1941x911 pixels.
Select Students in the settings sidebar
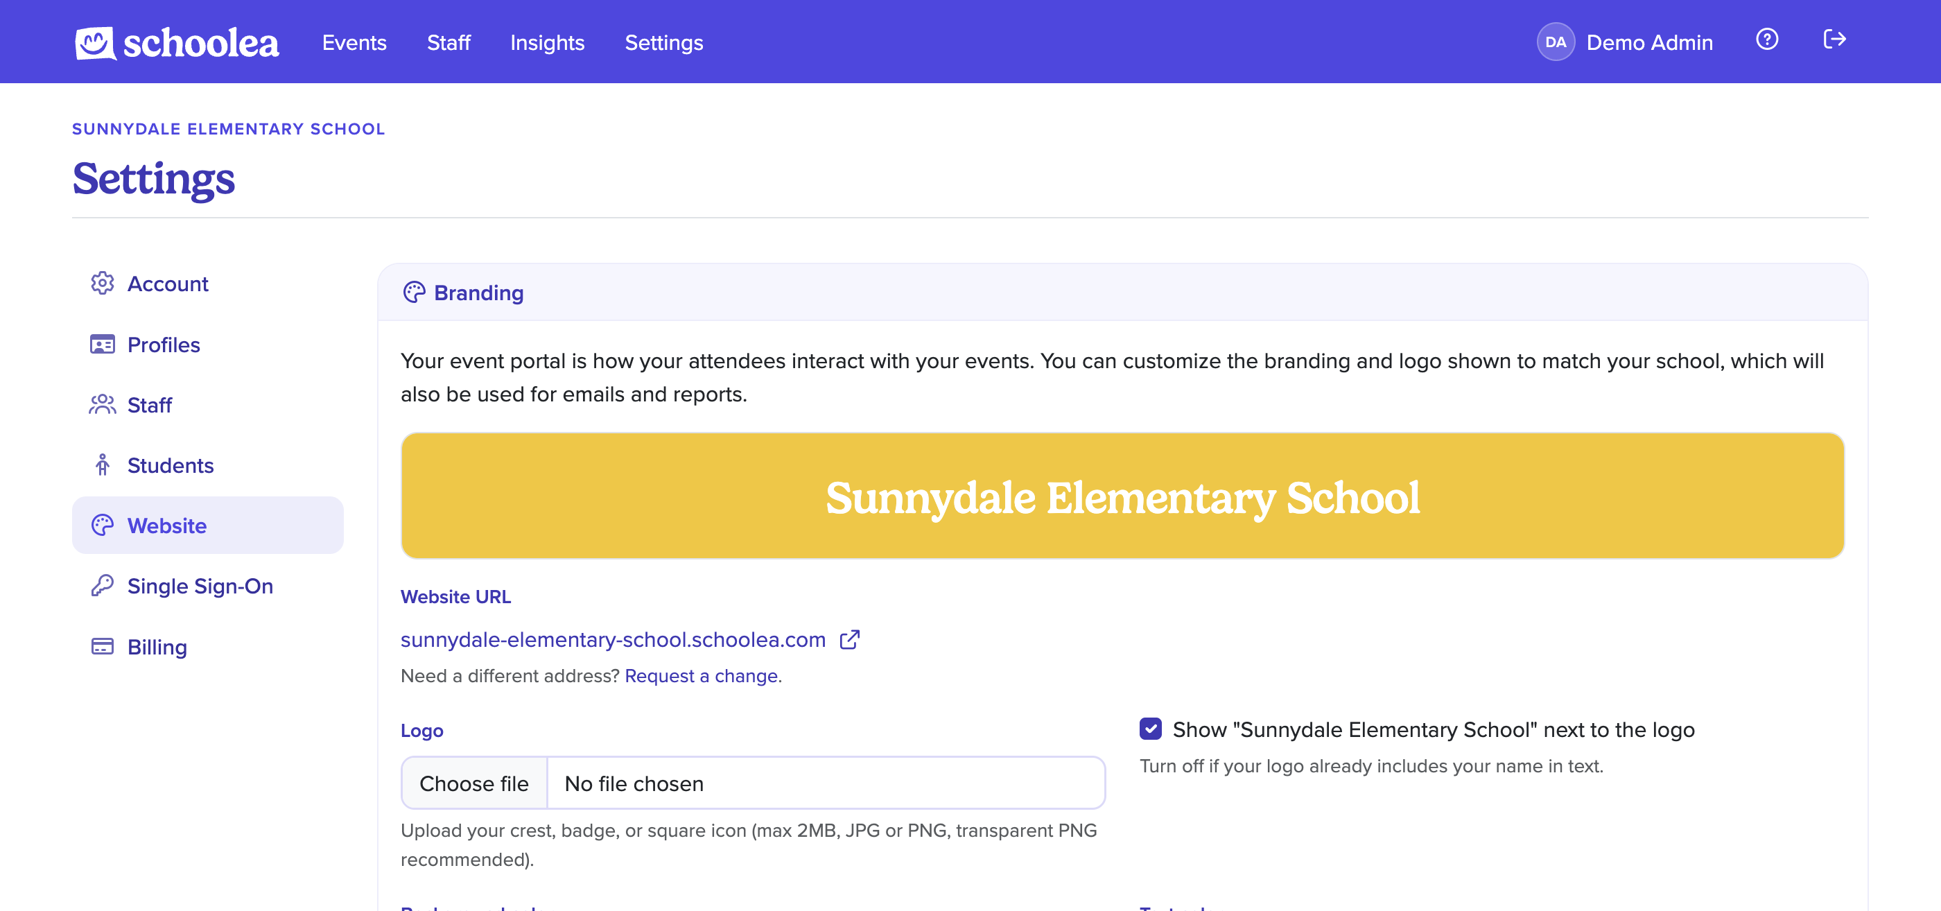point(208,465)
